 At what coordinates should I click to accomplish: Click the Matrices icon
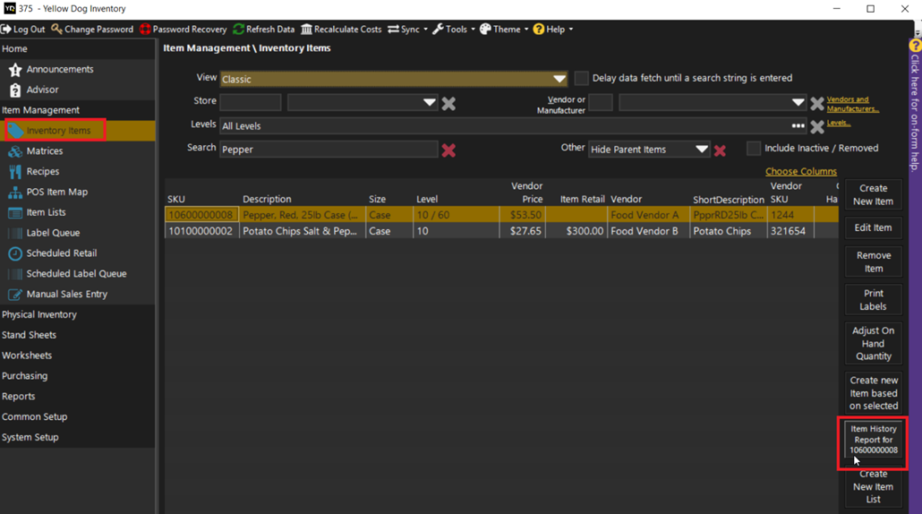click(15, 151)
